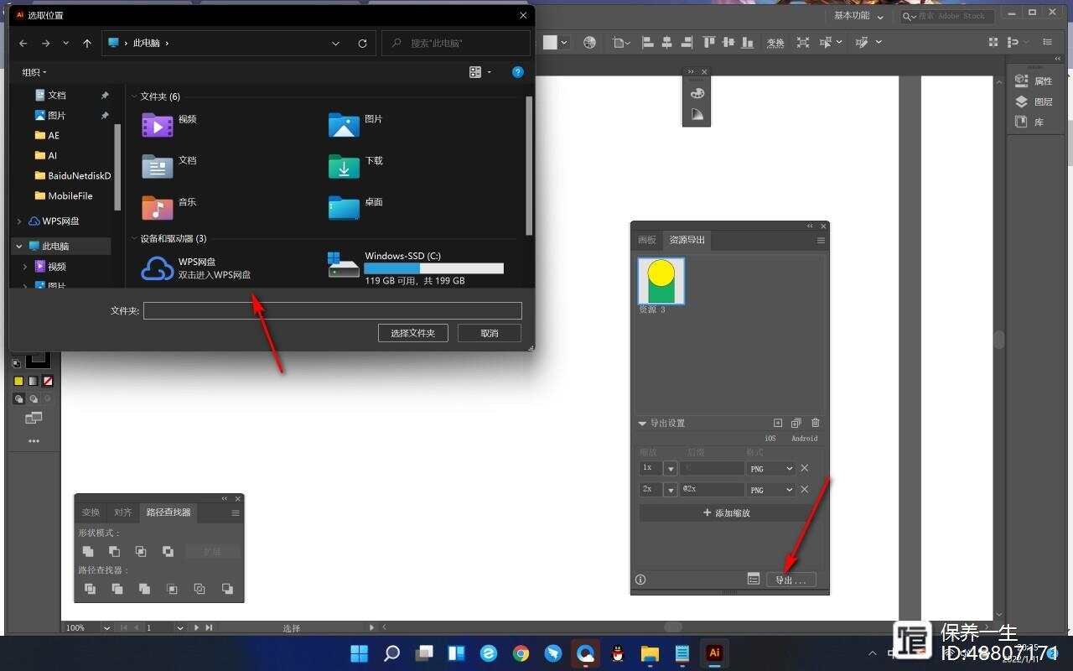Viewport: 1073px width, 671px height.
Task: Click refresh button in file dialog
Action: [x=362, y=43]
